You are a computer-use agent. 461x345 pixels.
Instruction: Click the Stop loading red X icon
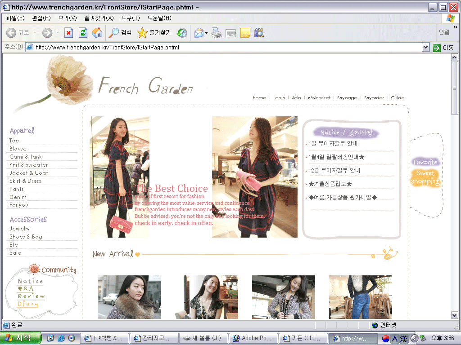[68, 33]
